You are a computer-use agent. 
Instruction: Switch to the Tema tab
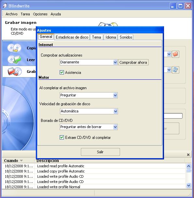pyautogui.click(x=97, y=37)
